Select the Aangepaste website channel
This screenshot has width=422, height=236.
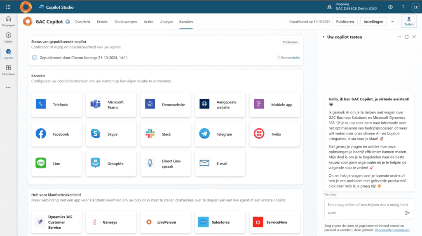point(220,104)
